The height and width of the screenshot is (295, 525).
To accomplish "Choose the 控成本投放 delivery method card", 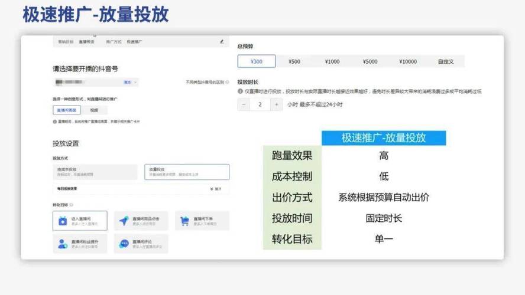I will [95, 172].
